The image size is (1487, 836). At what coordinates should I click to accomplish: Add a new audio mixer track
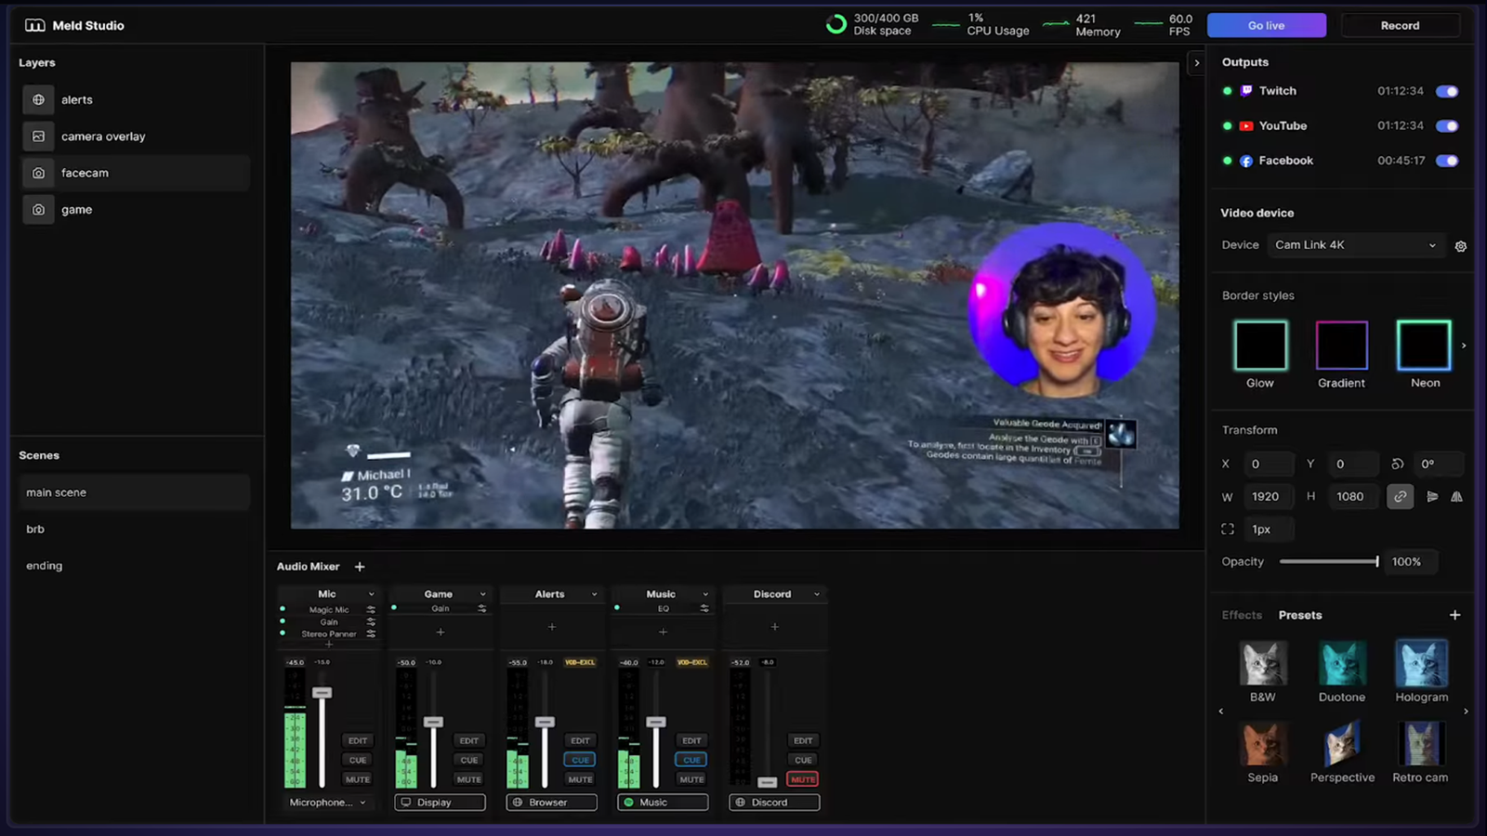(x=360, y=567)
